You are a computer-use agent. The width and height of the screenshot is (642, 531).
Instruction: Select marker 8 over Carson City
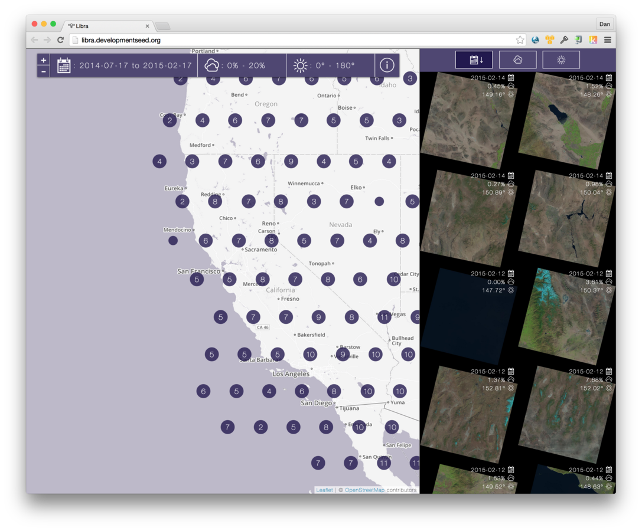click(x=272, y=241)
